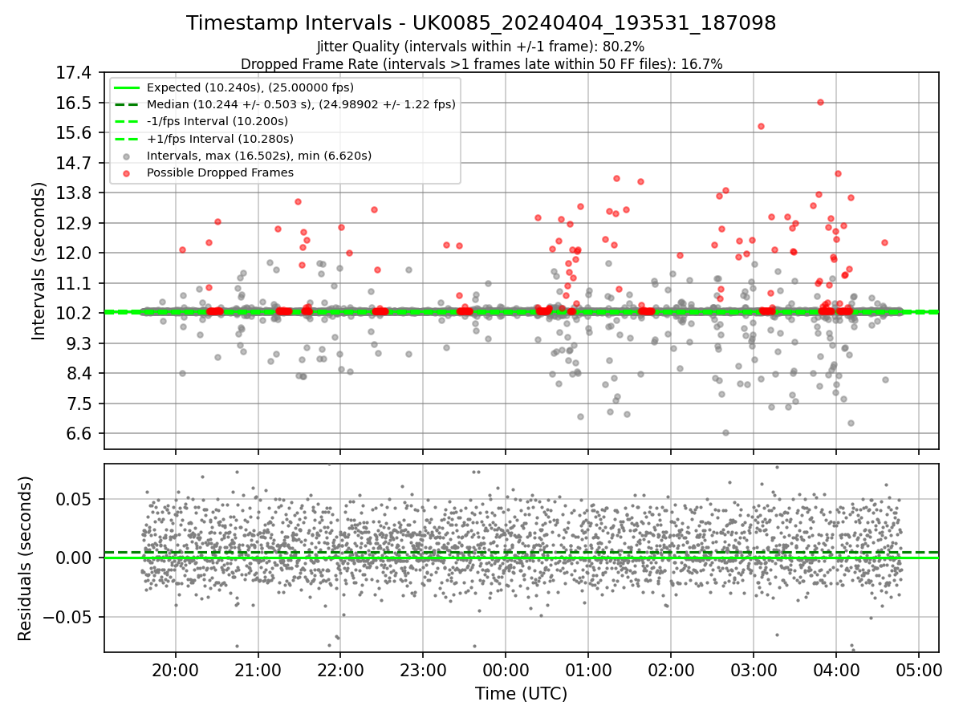Click the highest red dropped-frame point near 16.5s
The width and height of the screenshot is (963, 722).
pyautogui.click(x=820, y=102)
